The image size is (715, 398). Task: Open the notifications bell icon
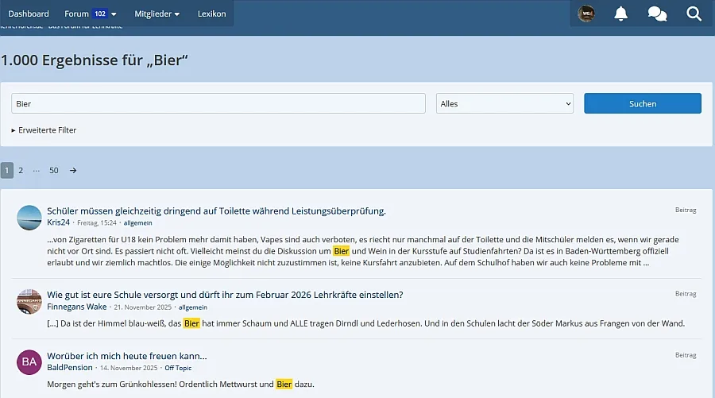click(621, 14)
